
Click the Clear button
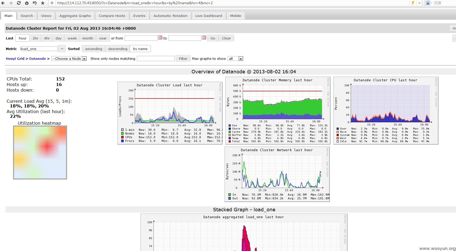point(226,38)
